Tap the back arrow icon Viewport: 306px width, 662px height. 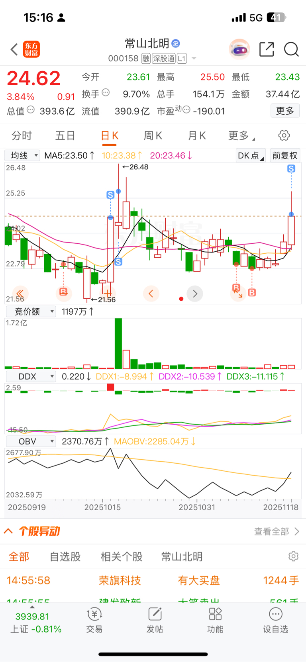(14, 49)
